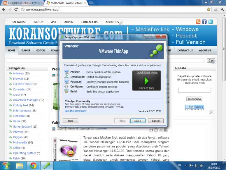Open the Game Support category
Image resolution: width=226 pixels, height=170 pixels.
(x=22, y=126)
